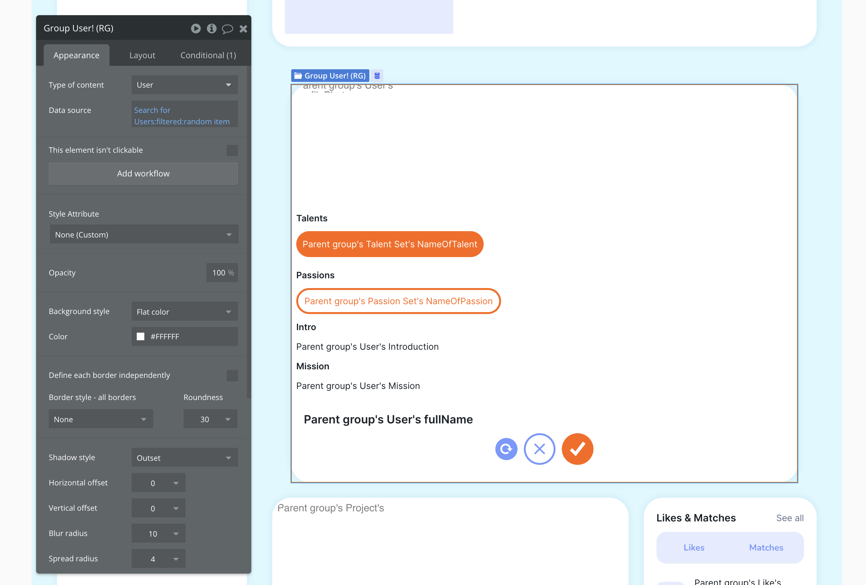Screen dimensions: 866x585
Task: Click the database icon beside Group User! label
Action: coord(377,76)
